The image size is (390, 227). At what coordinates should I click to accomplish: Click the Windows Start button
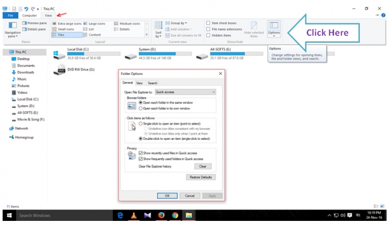(9, 215)
